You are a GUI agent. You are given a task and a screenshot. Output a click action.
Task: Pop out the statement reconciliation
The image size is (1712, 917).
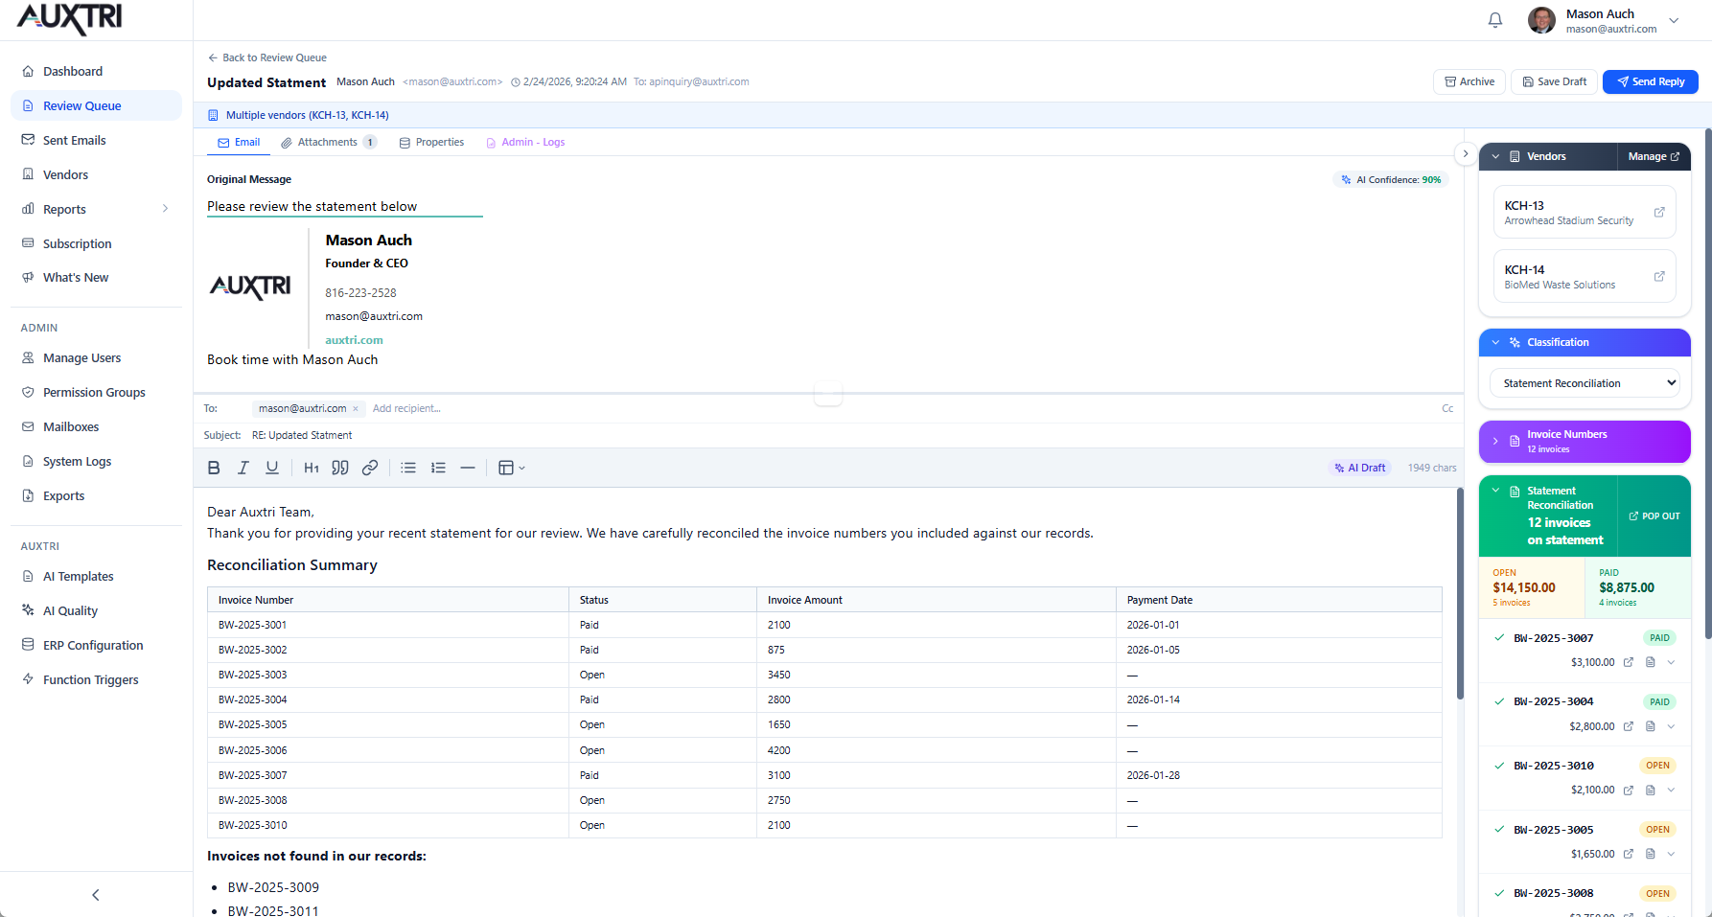coord(1654,516)
